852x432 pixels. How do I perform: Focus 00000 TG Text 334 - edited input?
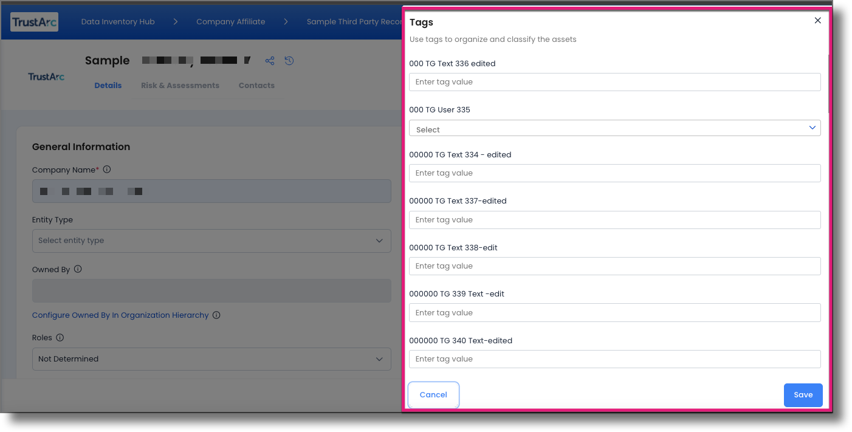click(614, 173)
